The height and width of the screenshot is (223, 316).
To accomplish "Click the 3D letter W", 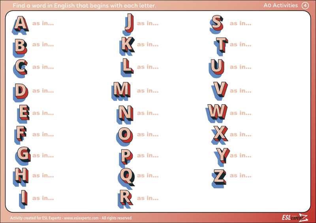I will click(216, 113).
